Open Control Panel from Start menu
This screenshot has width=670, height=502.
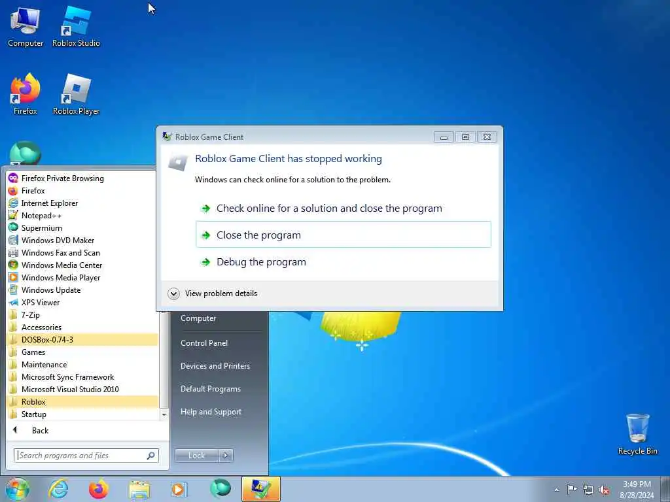coord(204,343)
